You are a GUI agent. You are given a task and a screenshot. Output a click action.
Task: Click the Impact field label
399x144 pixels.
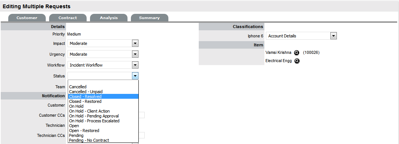click(x=59, y=43)
